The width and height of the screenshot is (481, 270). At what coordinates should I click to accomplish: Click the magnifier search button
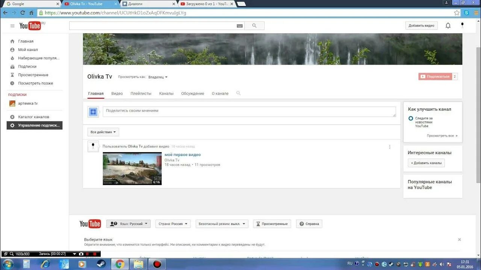click(x=254, y=26)
